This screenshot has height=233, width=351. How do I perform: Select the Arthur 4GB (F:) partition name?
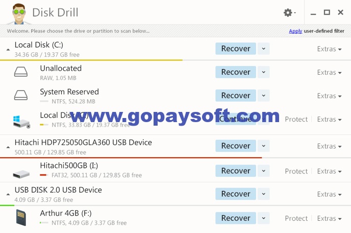66,213
